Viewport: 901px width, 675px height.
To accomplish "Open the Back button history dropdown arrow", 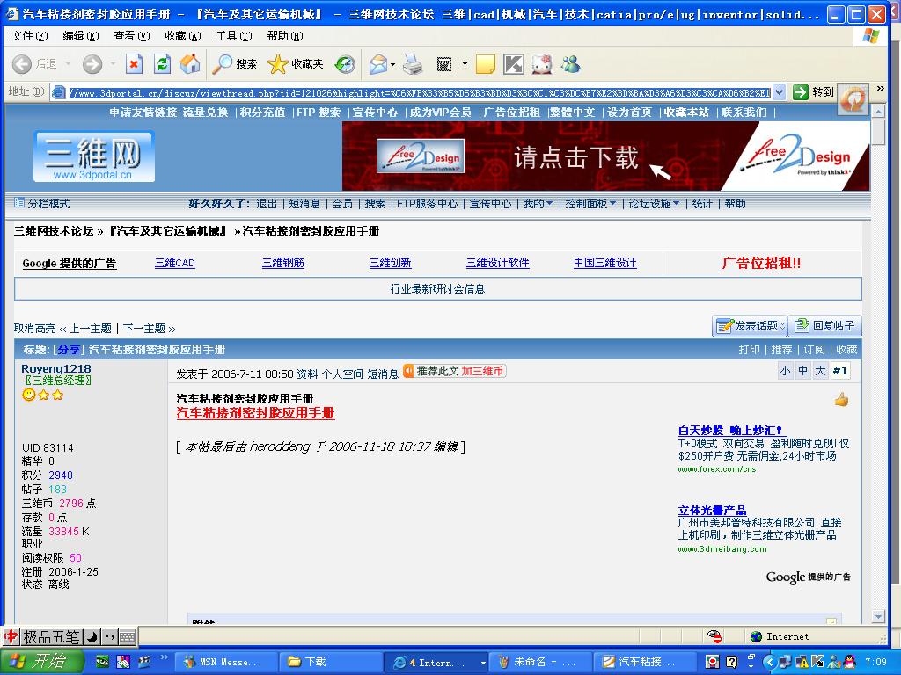I will pyautogui.click(x=68, y=63).
